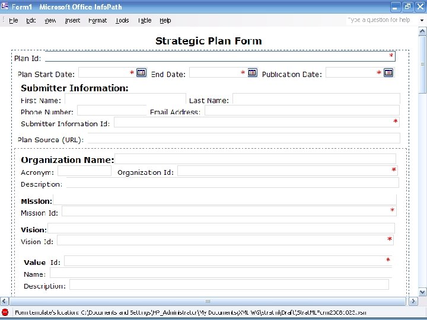
Task: Minimize the InfoPath window
Action: [395, 7]
